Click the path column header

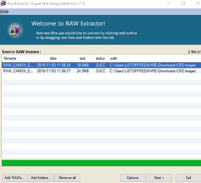coord(155,58)
